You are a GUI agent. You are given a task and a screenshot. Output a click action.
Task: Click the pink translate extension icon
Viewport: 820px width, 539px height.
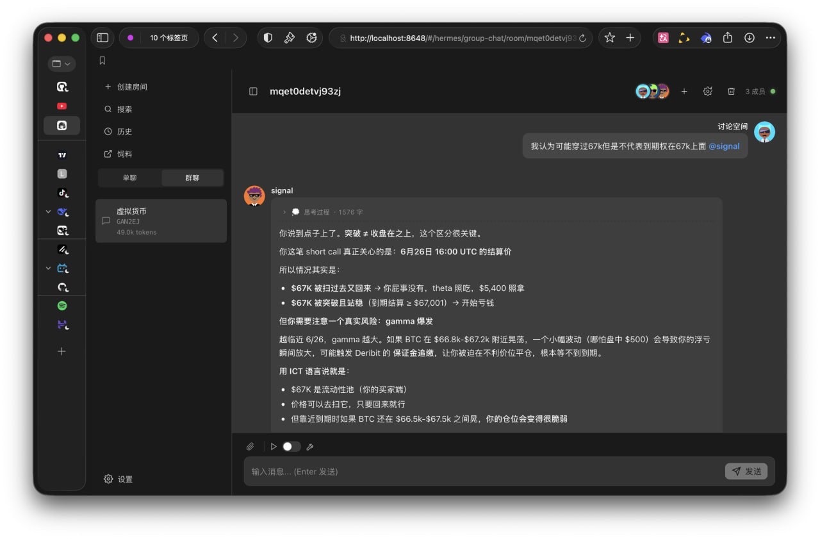click(663, 38)
